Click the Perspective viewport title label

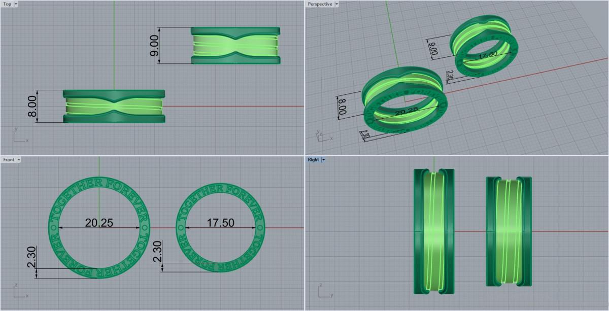320,4
